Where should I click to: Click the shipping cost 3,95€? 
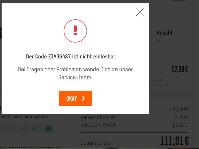click(x=181, y=117)
